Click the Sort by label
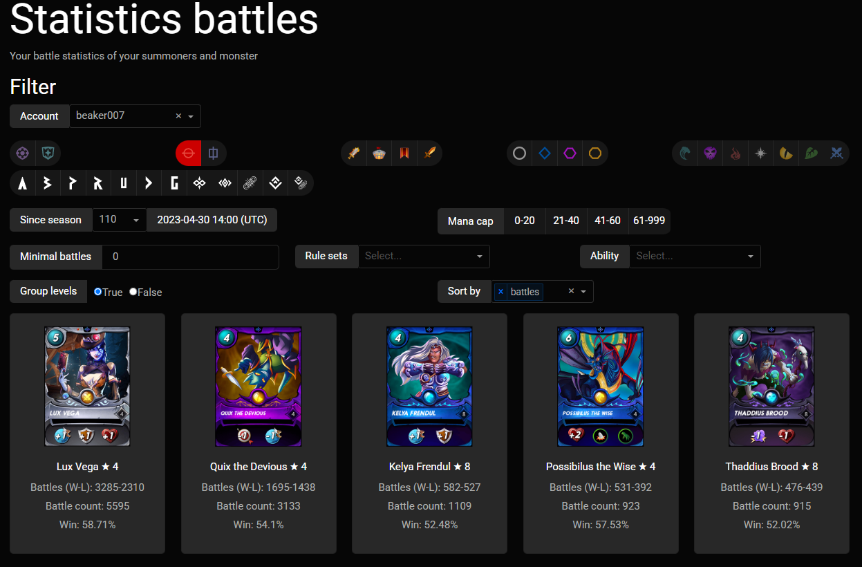This screenshot has width=862, height=567. [464, 291]
